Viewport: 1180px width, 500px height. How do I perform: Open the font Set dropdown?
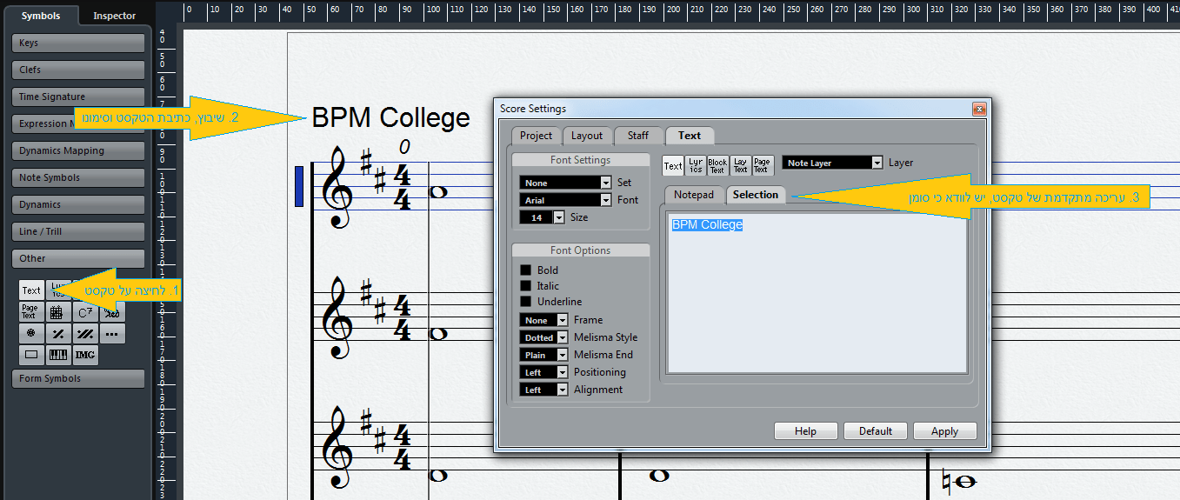click(565, 183)
